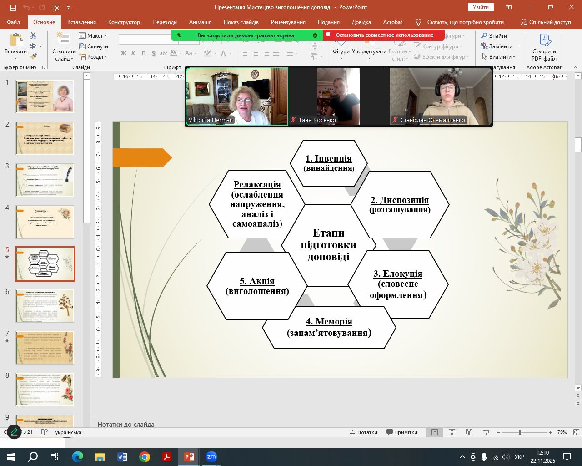Open the Розділ section dropdown
Viewport: 582px width, 466px height.
click(93, 57)
